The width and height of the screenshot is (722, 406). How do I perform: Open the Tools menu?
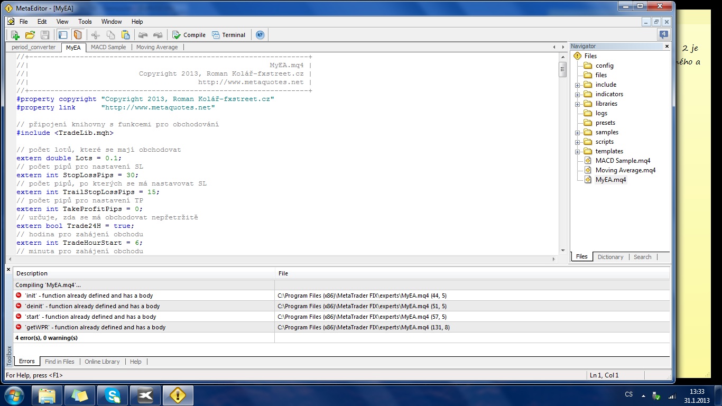[x=85, y=22]
